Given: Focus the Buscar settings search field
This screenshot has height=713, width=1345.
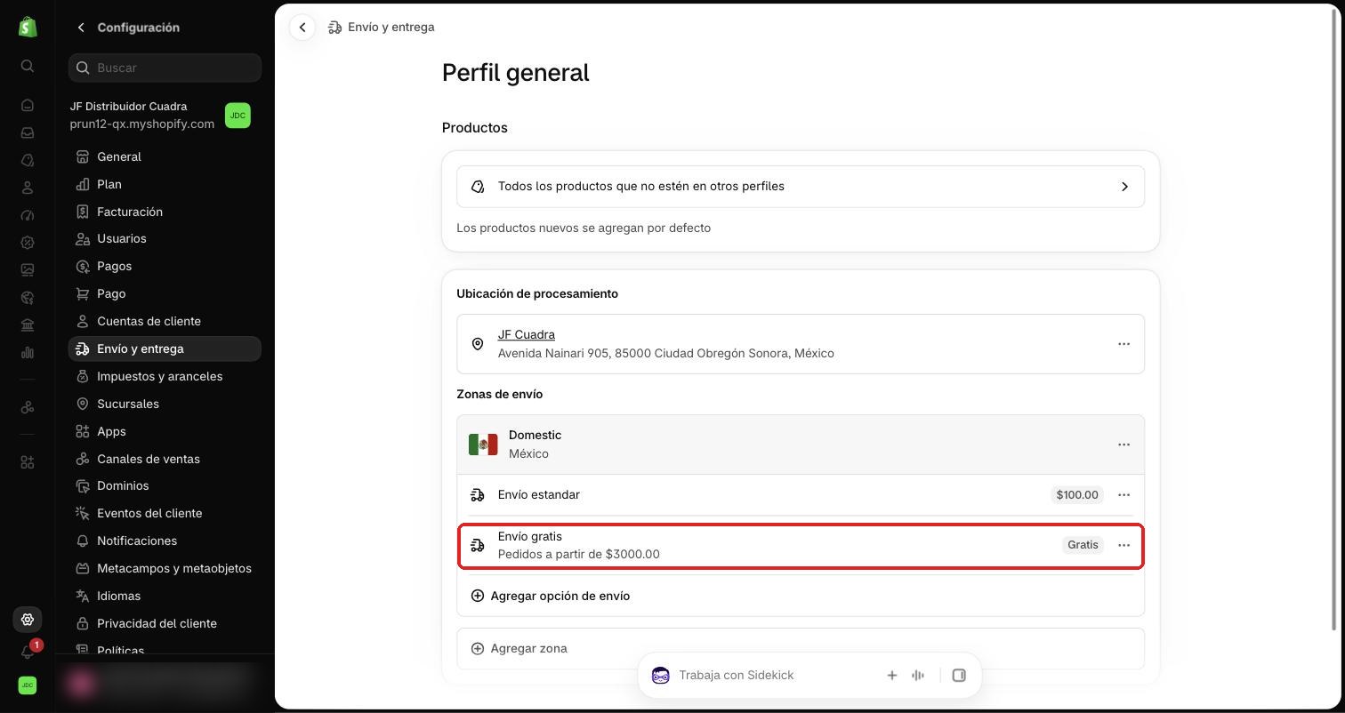Looking at the screenshot, I should click(x=165, y=68).
